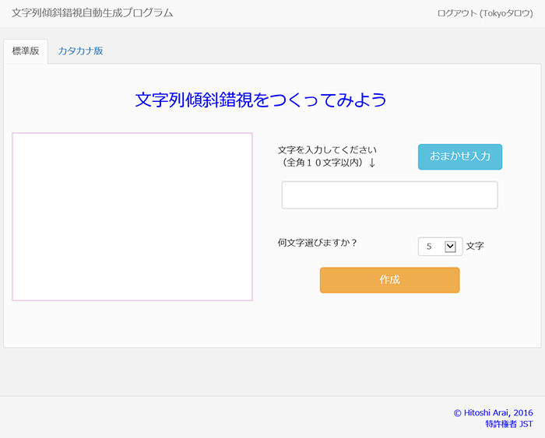This screenshot has width=545, height=438.
Task: Click the おまかせ入力 button
Action: 460,156
